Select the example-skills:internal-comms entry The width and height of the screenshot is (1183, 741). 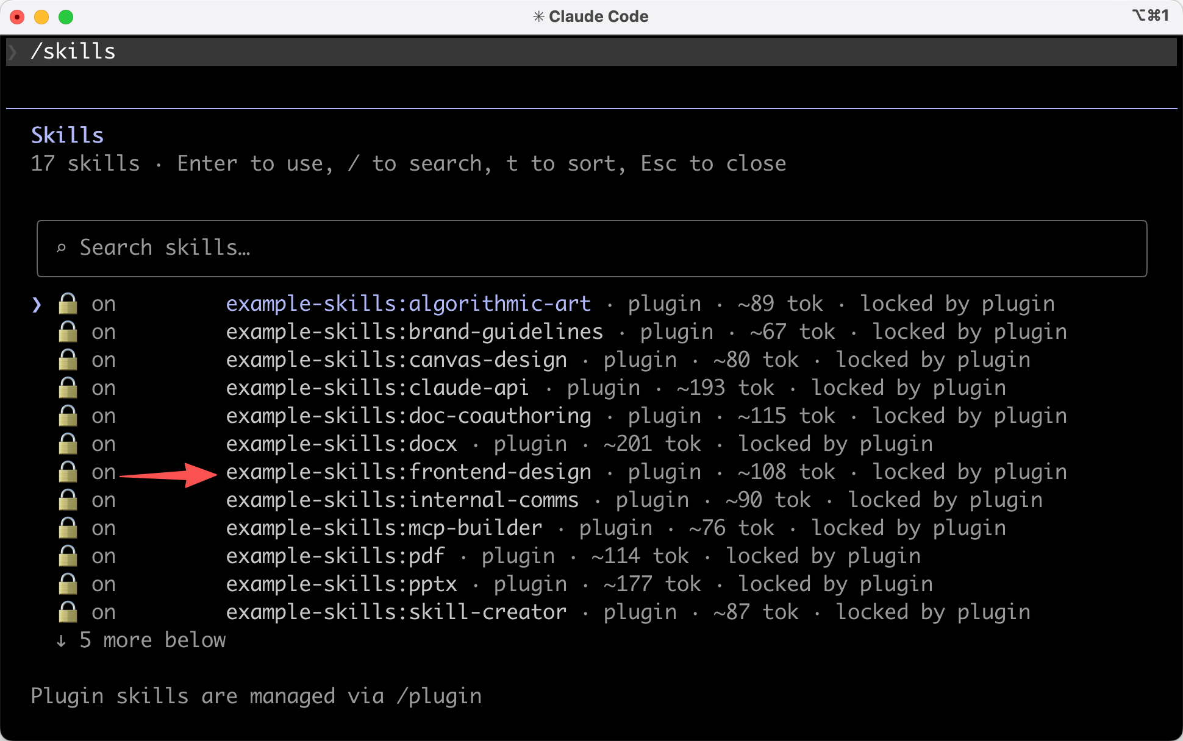402,500
